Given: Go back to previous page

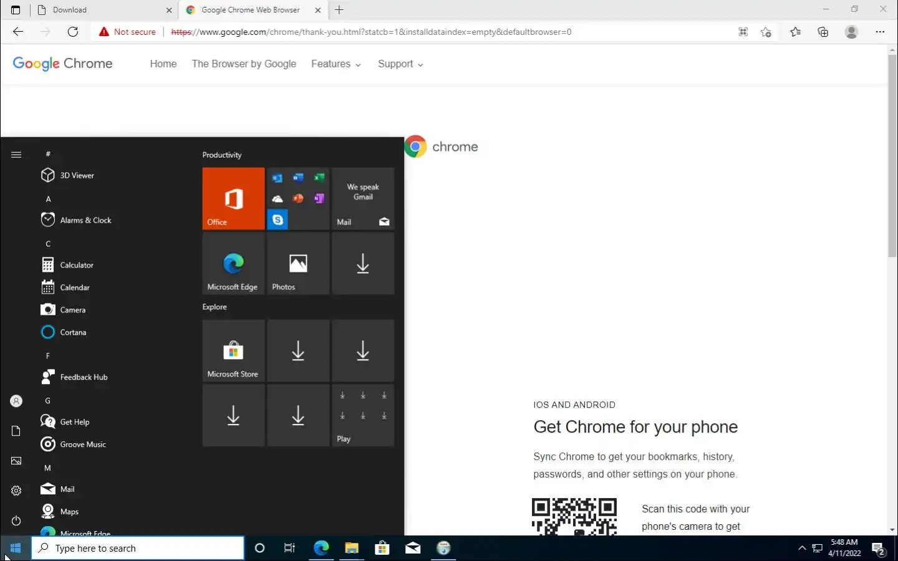Looking at the screenshot, I should click(17, 32).
